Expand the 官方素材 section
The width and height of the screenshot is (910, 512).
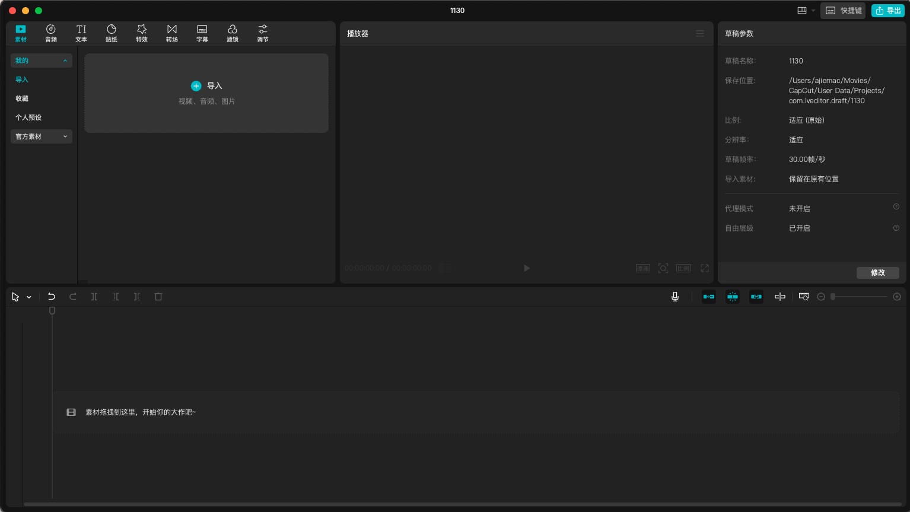coord(41,136)
